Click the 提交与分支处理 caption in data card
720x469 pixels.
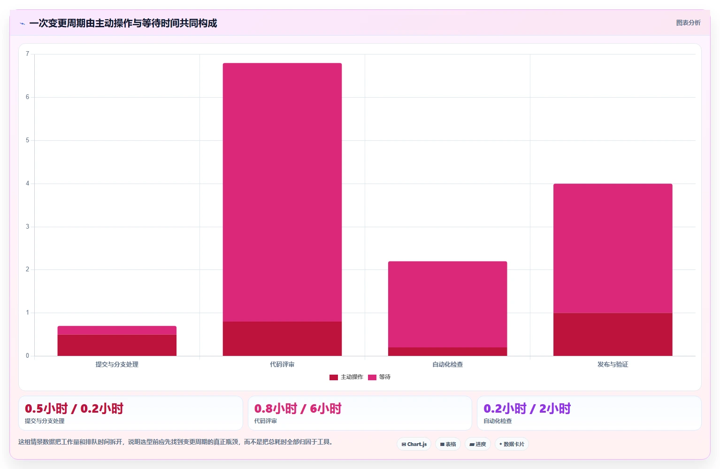[45, 421]
